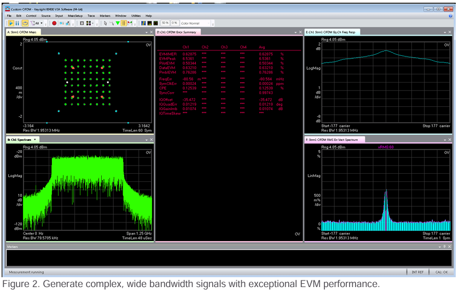Click the cumulative history display icon
459x292 pixels.
click(156, 23)
